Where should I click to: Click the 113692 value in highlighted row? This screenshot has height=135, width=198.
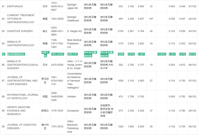[x=162, y=54]
